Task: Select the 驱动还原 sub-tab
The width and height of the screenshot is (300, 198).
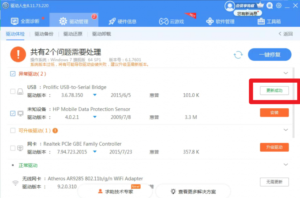Action: (73, 34)
